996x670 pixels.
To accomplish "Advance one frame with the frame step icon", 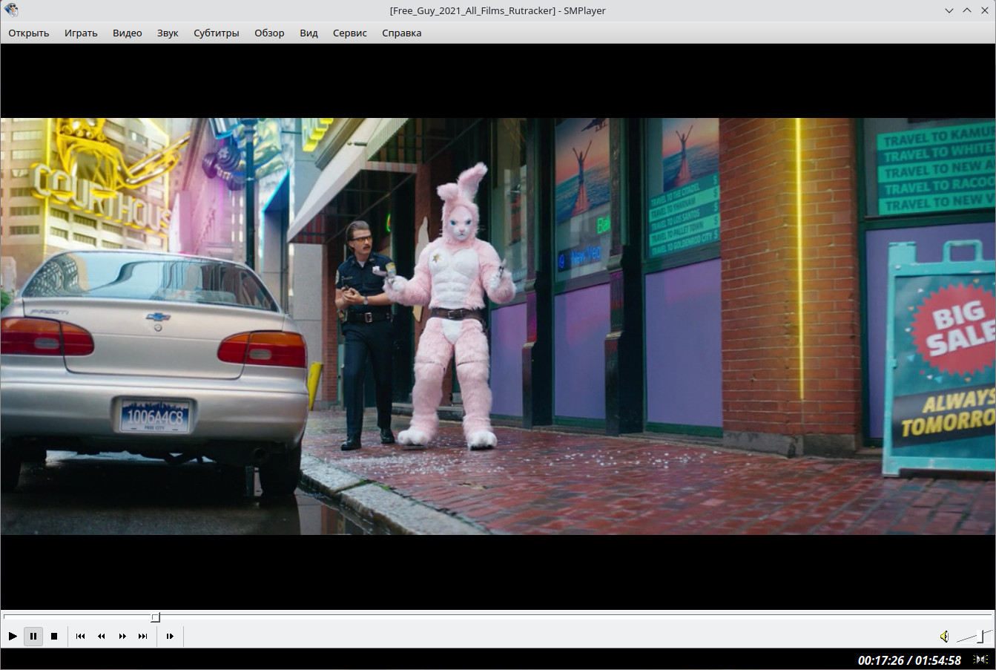I will (170, 636).
